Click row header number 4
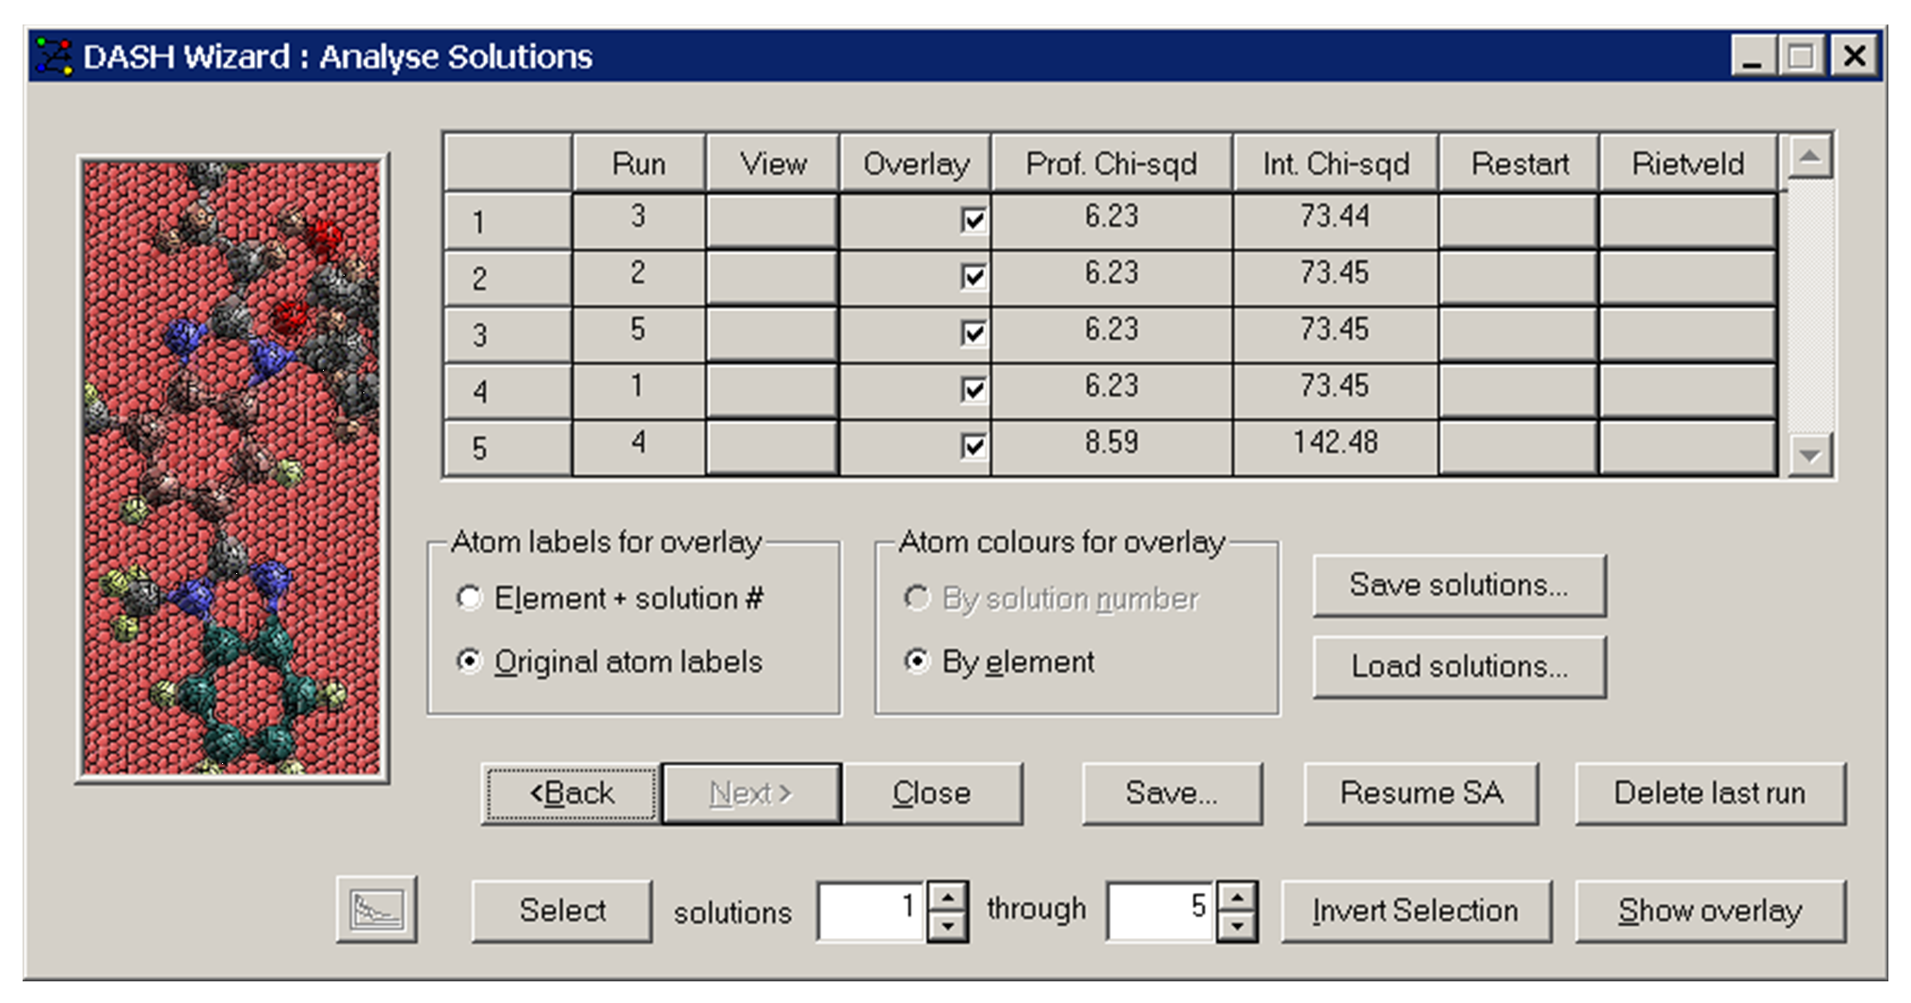The image size is (1911, 1003). coord(507,391)
